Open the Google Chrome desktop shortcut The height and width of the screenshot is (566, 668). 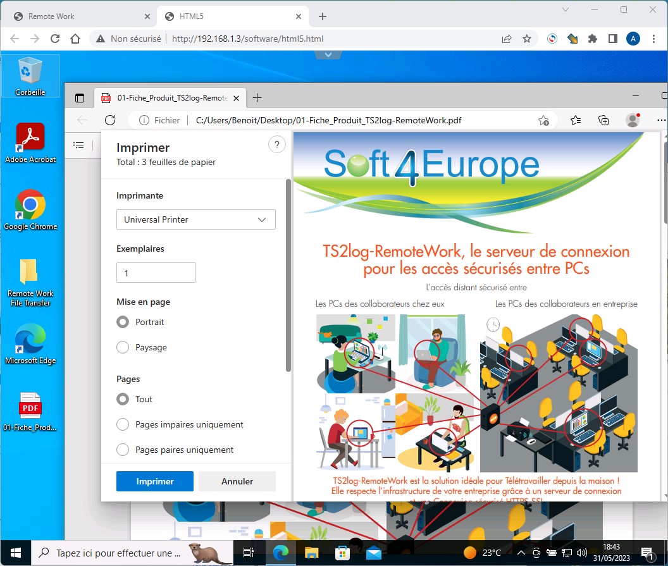point(30,210)
